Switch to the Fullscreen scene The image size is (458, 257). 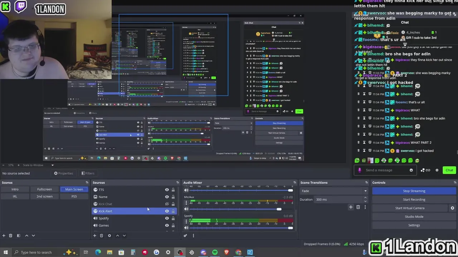pyautogui.click(x=44, y=190)
